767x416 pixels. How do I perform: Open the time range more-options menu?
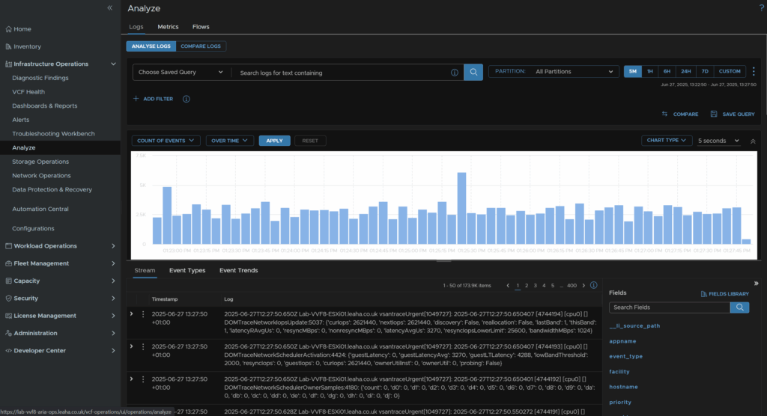(754, 71)
